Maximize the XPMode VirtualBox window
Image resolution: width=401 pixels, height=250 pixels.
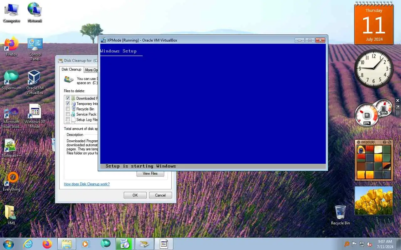pos(310,40)
